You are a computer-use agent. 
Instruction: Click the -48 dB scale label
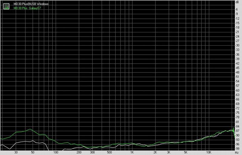pyautogui.click(x=238, y=72)
